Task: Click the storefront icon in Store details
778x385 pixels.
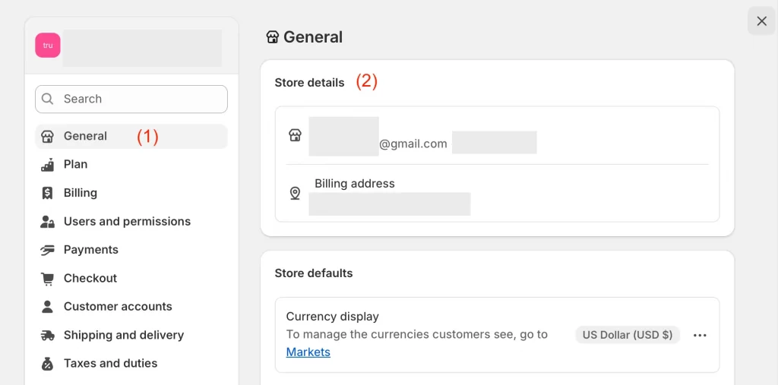Action: point(296,135)
